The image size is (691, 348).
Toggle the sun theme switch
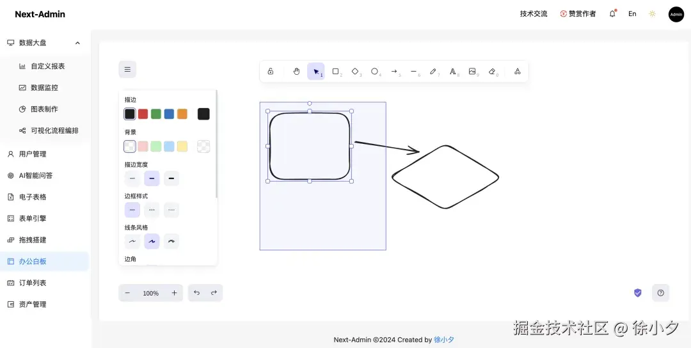652,13
